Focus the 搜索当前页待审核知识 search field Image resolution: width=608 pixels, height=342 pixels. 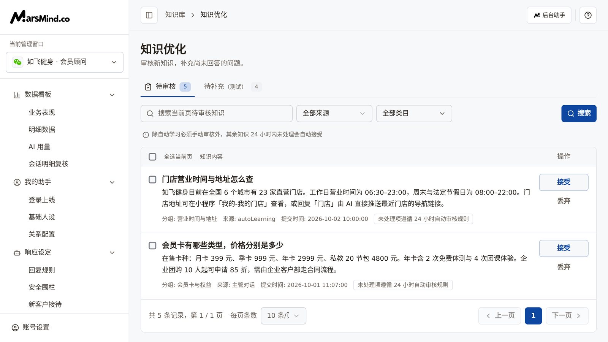pyautogui.click(x=217, y=113)
